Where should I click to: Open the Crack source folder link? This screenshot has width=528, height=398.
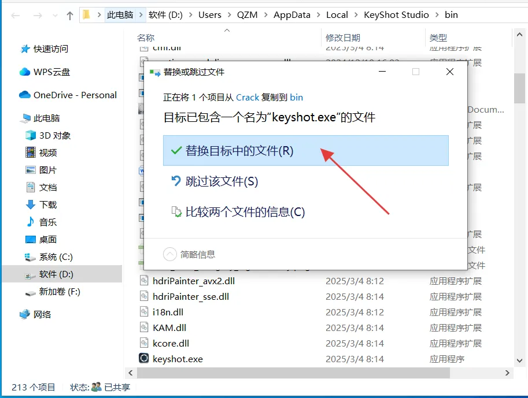[x=248, y=97]
